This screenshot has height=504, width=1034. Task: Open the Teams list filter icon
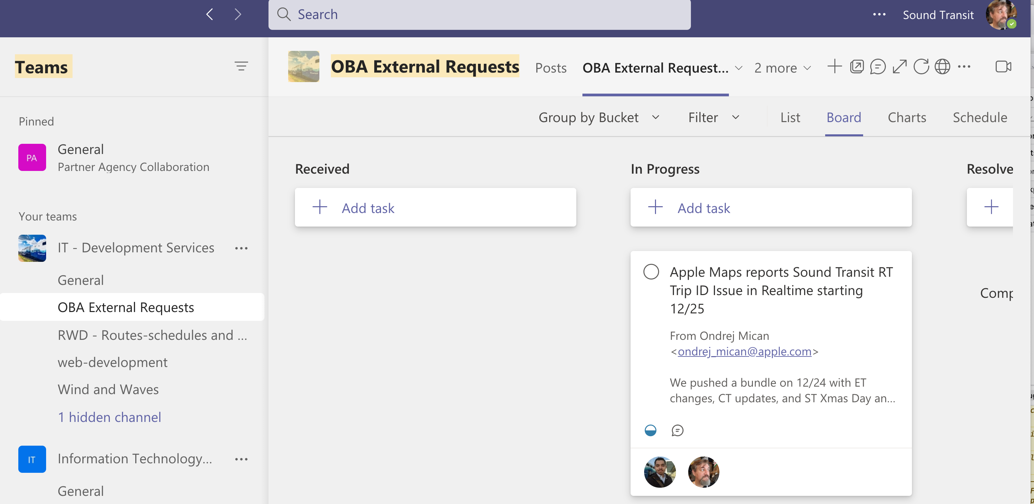tap(241, 66)
